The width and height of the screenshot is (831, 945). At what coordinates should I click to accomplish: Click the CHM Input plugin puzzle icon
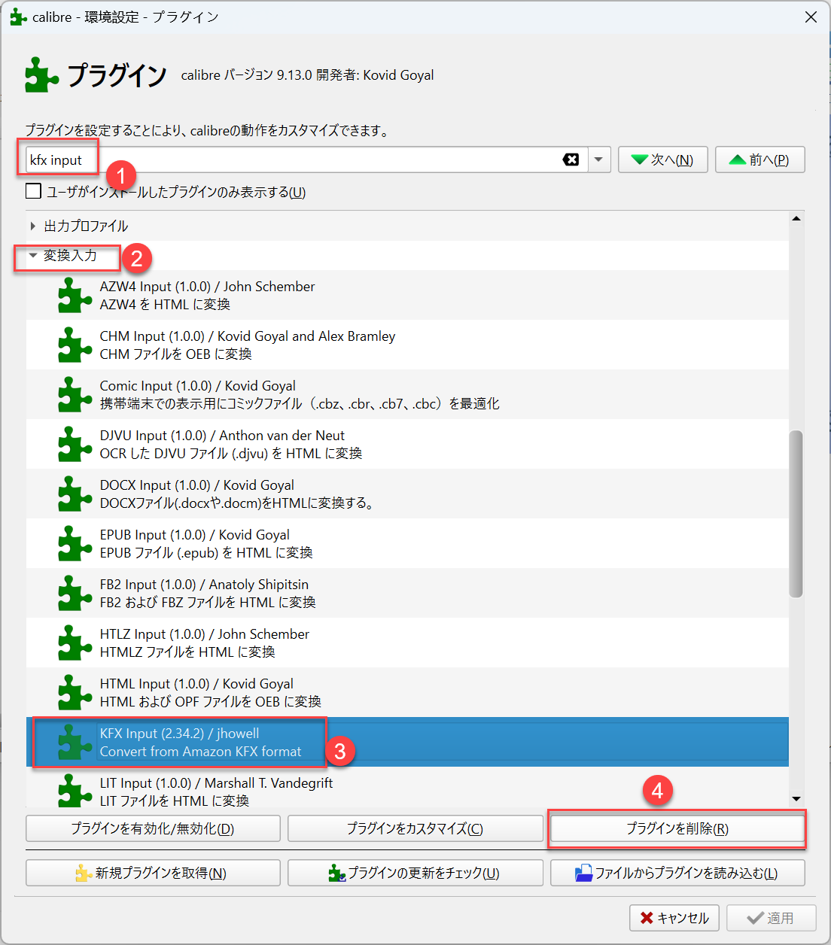75,345
